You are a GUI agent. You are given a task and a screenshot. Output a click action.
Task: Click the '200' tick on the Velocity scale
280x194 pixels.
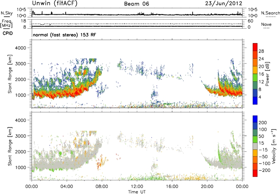click(262, 123)
